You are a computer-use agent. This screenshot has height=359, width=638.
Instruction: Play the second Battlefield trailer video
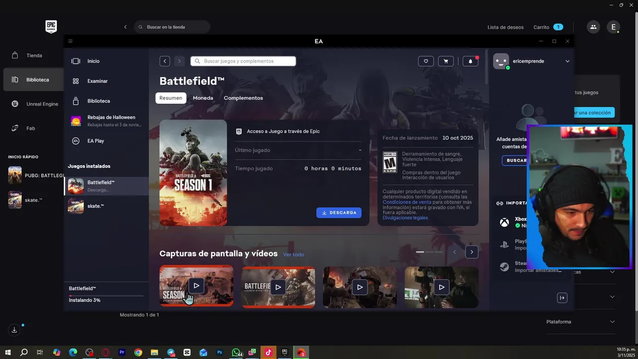click(x=278, y=287)
